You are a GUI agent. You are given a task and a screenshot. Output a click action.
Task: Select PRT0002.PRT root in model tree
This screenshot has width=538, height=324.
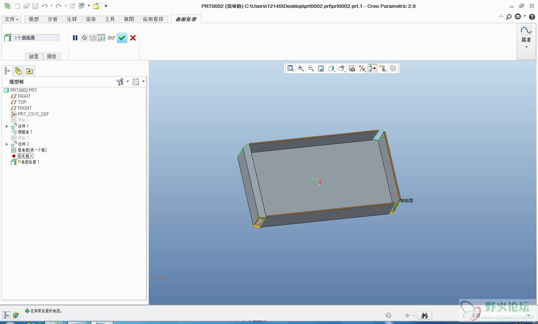point(24,90)
